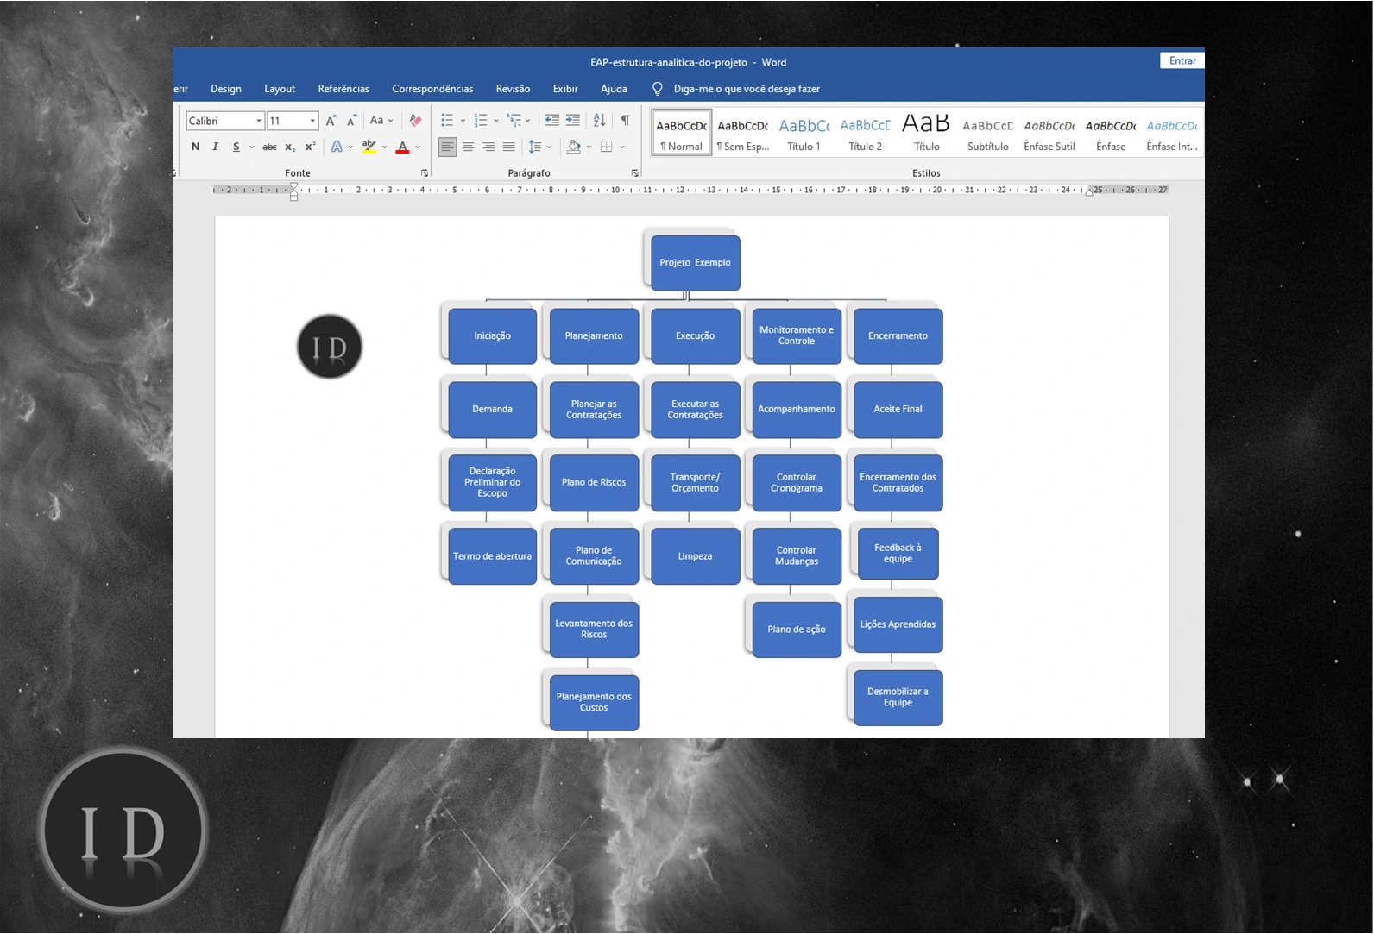Apply subscript formatting
The width and height of the screenshot is (1374, 934).
coord(290,147)
